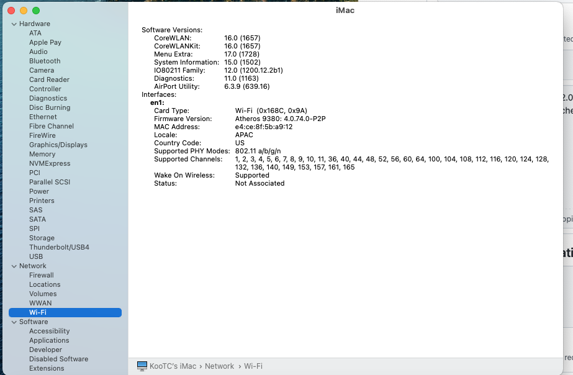Click the Not Associated status value
This screenshot has width=573, height=375.
click(260, 184)
